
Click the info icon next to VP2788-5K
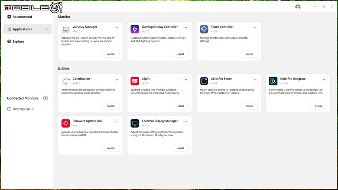point(33,109)
